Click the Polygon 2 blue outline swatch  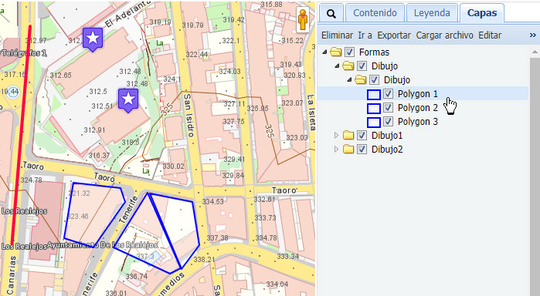(374, 108)
